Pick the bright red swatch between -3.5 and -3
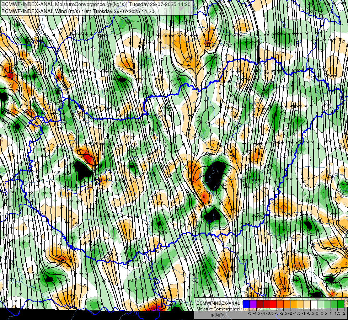Image resolution: width=348 pixels, height=320 pixels. pos(273,304)
